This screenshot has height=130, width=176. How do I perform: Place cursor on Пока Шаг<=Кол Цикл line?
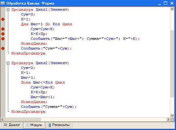pyautogui.click(x=43, y=82)
